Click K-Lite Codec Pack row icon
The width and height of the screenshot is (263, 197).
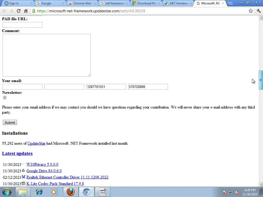tap(23, 183)
